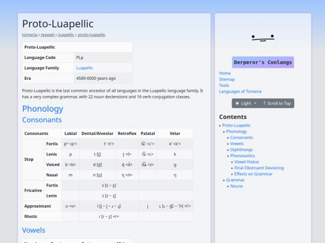Jump to Final Obstruent Devoicing in Contents
Viewport: 325px width, 243px height.
pos(259,168)
